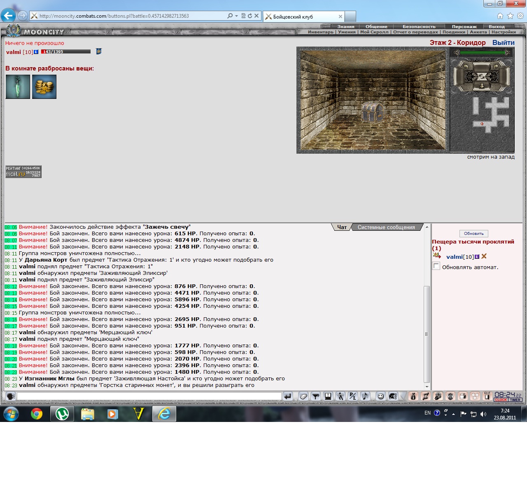
Task: Open info icon after valmi[10] in player list
Action: [x=477, y=256]
